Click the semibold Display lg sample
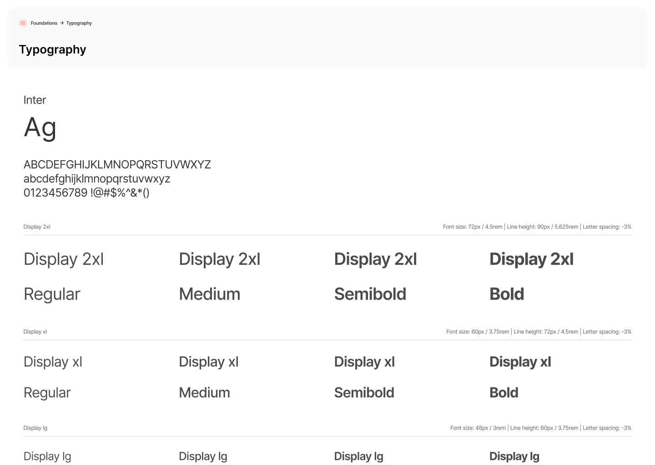 pos(358,457)
